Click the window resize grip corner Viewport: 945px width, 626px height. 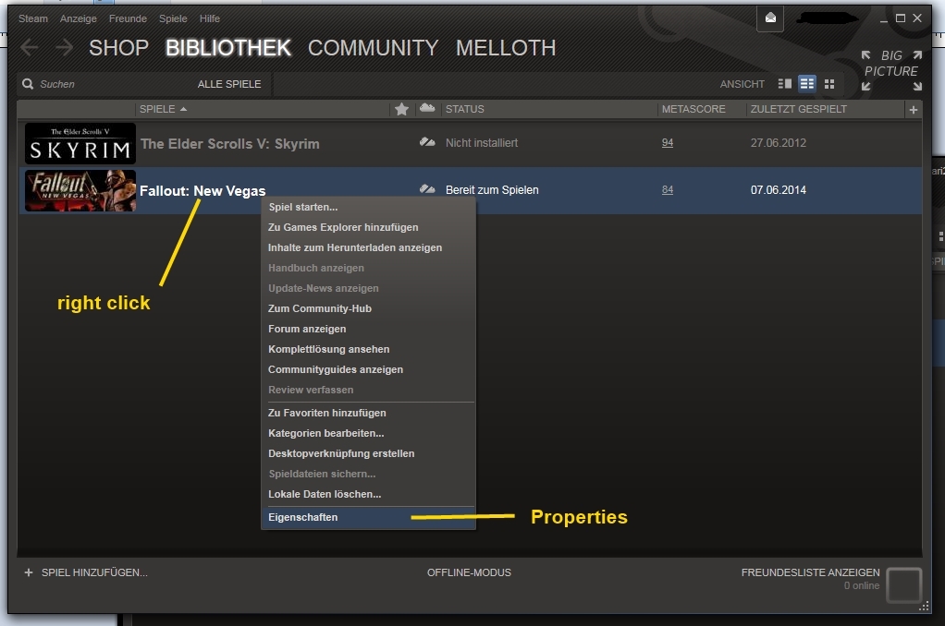[924, 606]
